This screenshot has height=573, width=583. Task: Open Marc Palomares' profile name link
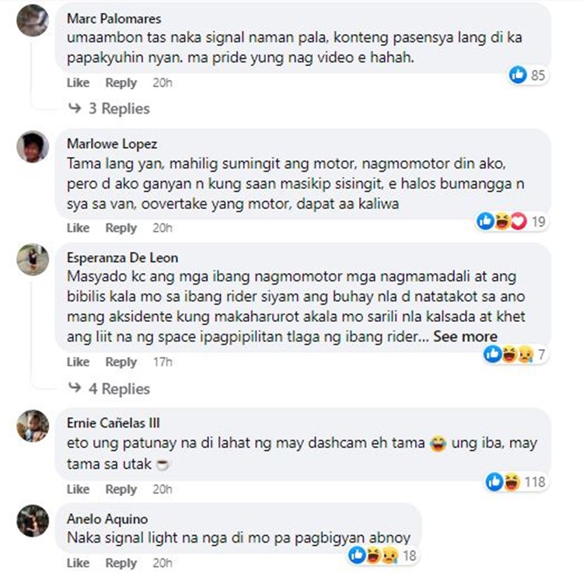[x=113, y=19]
